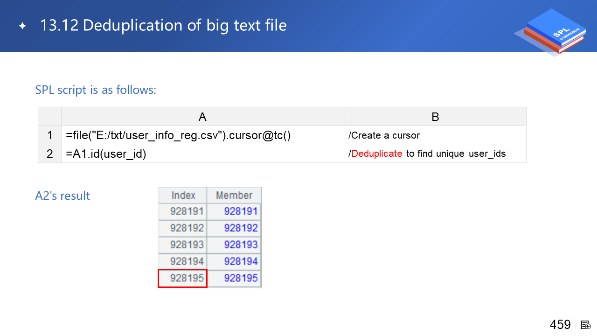The image size is (597, 336).
Task: Select the cell with =A1.id(user_id)
Action: (x=202, y=154)
